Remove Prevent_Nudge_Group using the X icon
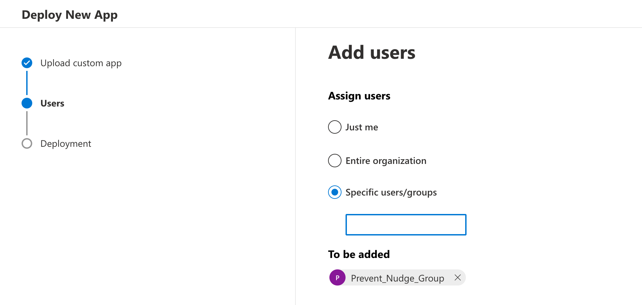 (x=458, y=278)
